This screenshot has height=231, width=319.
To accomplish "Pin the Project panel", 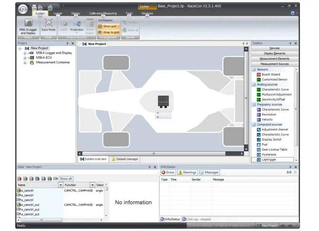I will click(67, 43).
